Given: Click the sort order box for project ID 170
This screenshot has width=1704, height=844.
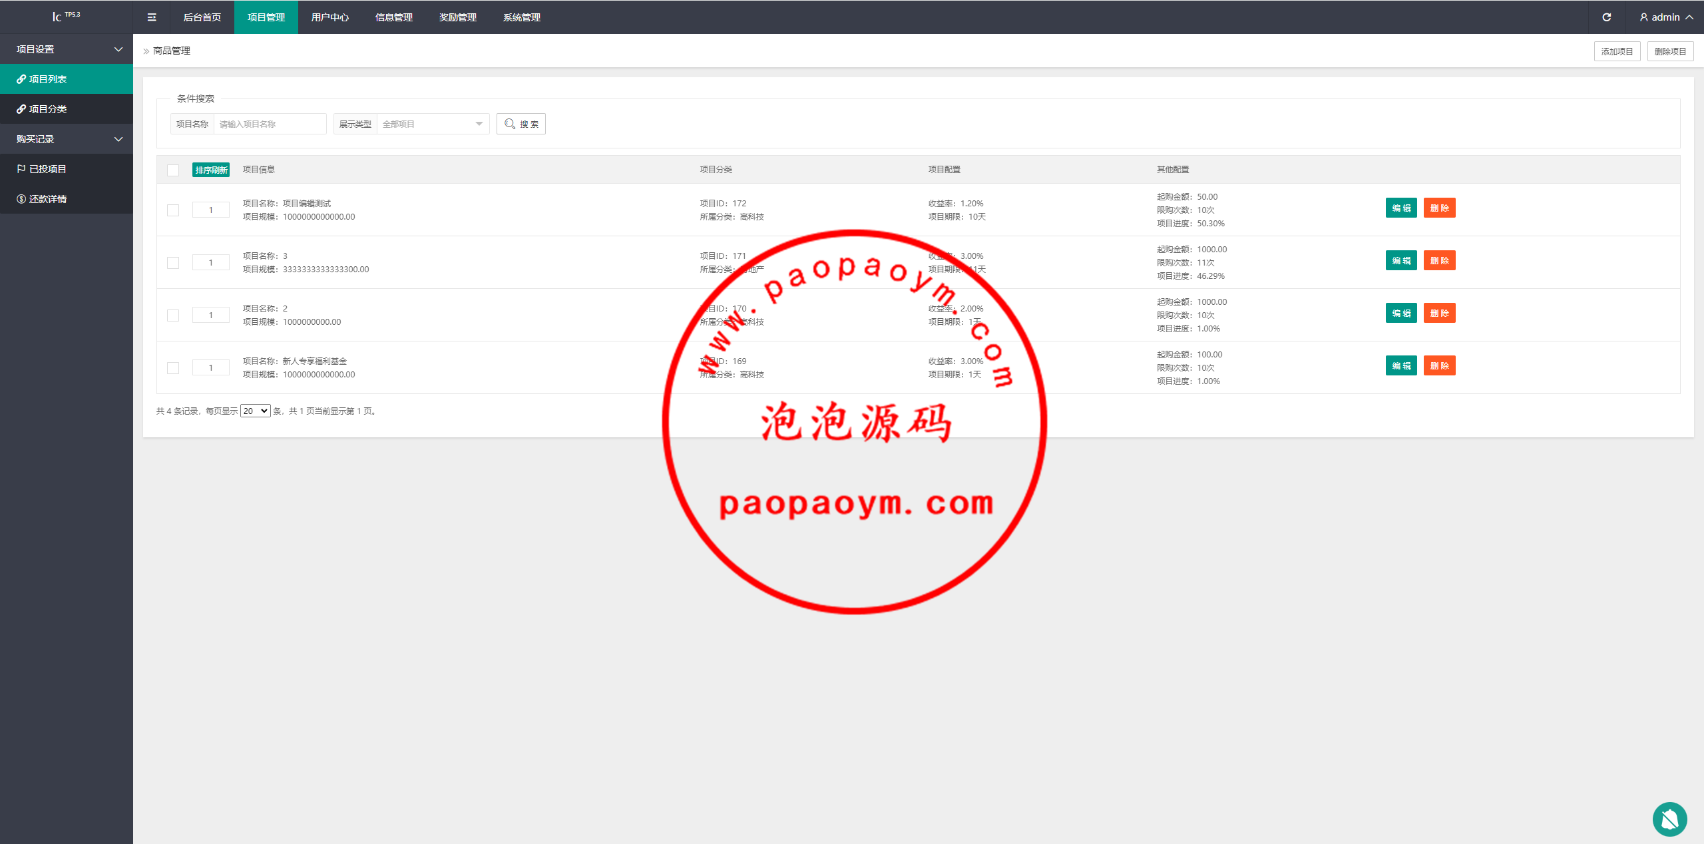Looking at the screenshot, I should (211, 316).
